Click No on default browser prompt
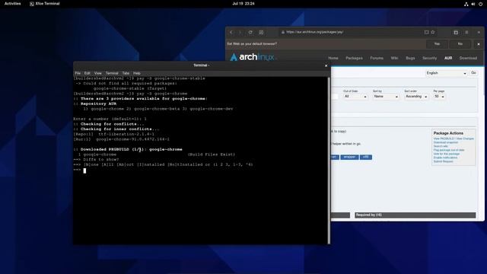Screen dimensions: 487x274 [x=460, y=44]
